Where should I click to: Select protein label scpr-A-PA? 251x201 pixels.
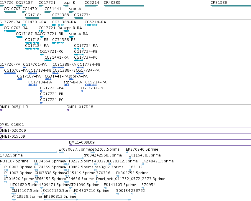click(78, 76)
